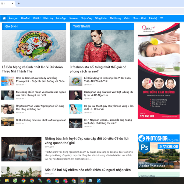The height and width of the screenshot is (184, 184).
Task: Click the thumbnail beside the Mẹ chồng phiền muộn article
Action: pos(8,95)
